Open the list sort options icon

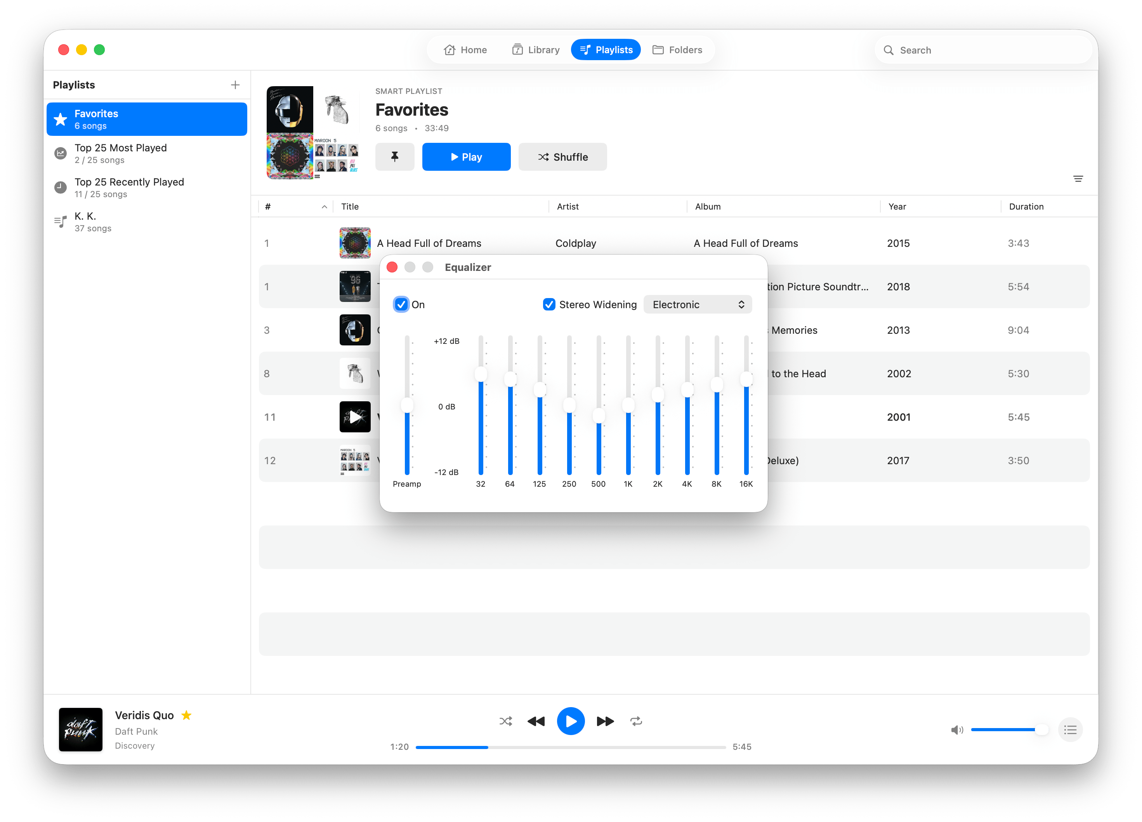point(1078,179)
